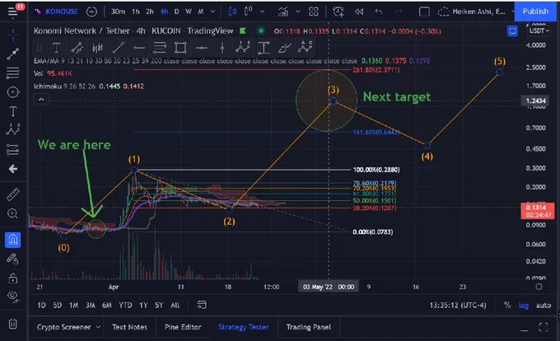Pick Elliott wave 12345 tool in favorites toolbar
The width and height of the screenshot is (560, 341).
[242, 48]
